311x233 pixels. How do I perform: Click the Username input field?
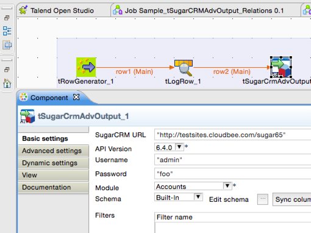[233, 160]
